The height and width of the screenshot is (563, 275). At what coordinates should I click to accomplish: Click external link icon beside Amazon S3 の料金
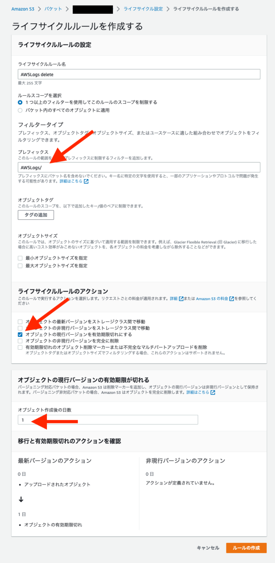click(232, 299)
